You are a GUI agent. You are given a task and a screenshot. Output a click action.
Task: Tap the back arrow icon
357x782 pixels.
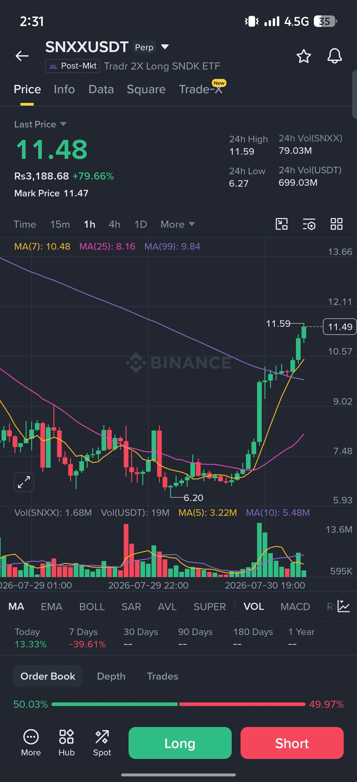tap(22, 56)
